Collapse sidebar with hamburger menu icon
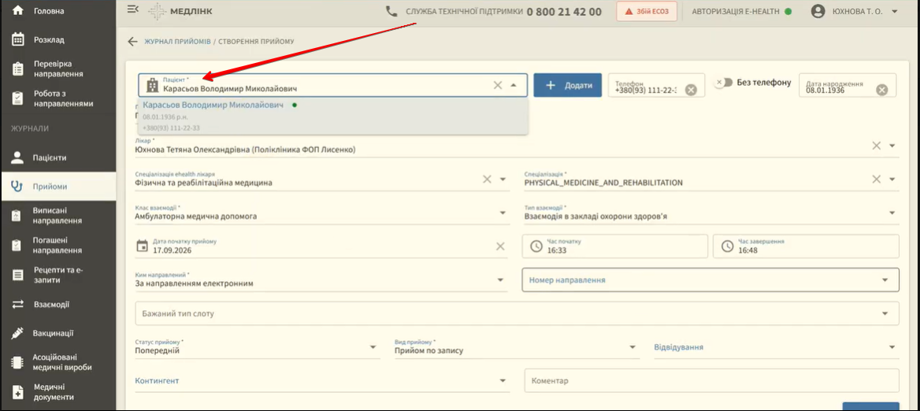 (x=132, y=10)
